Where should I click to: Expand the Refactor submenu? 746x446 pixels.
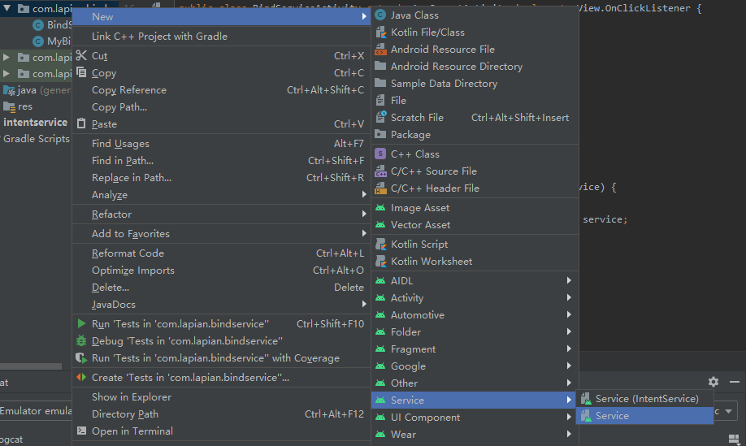(111, 214)
